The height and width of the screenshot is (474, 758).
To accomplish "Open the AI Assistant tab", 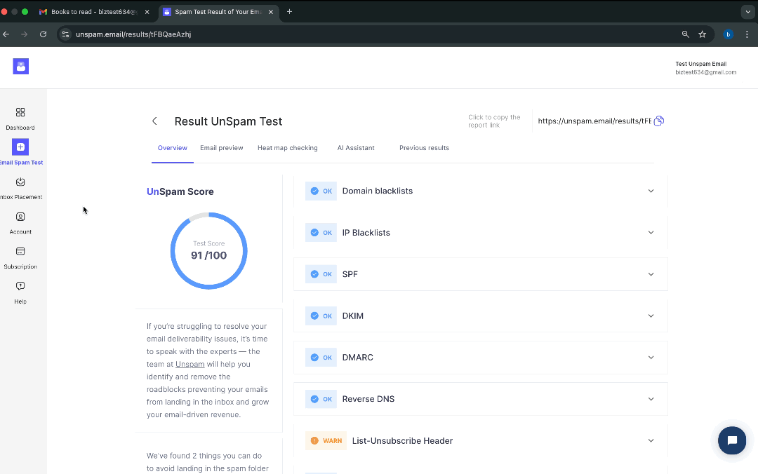I will [356, 148].
